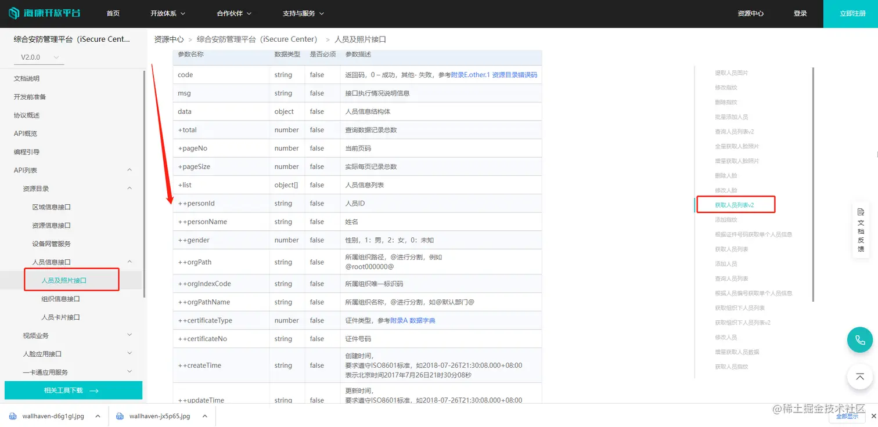The width and height of the screenshot is (878, 427).
Task: Open the V2.0.0 version dropdown
Action: (x=39, y=57)
